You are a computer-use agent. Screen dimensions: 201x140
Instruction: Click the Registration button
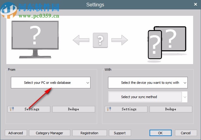(x=90, y=133)
